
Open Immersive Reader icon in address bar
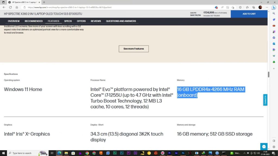228,7
